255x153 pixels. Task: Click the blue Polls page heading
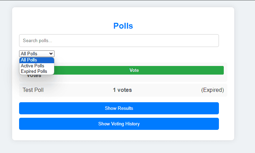(x=123, y=26)
